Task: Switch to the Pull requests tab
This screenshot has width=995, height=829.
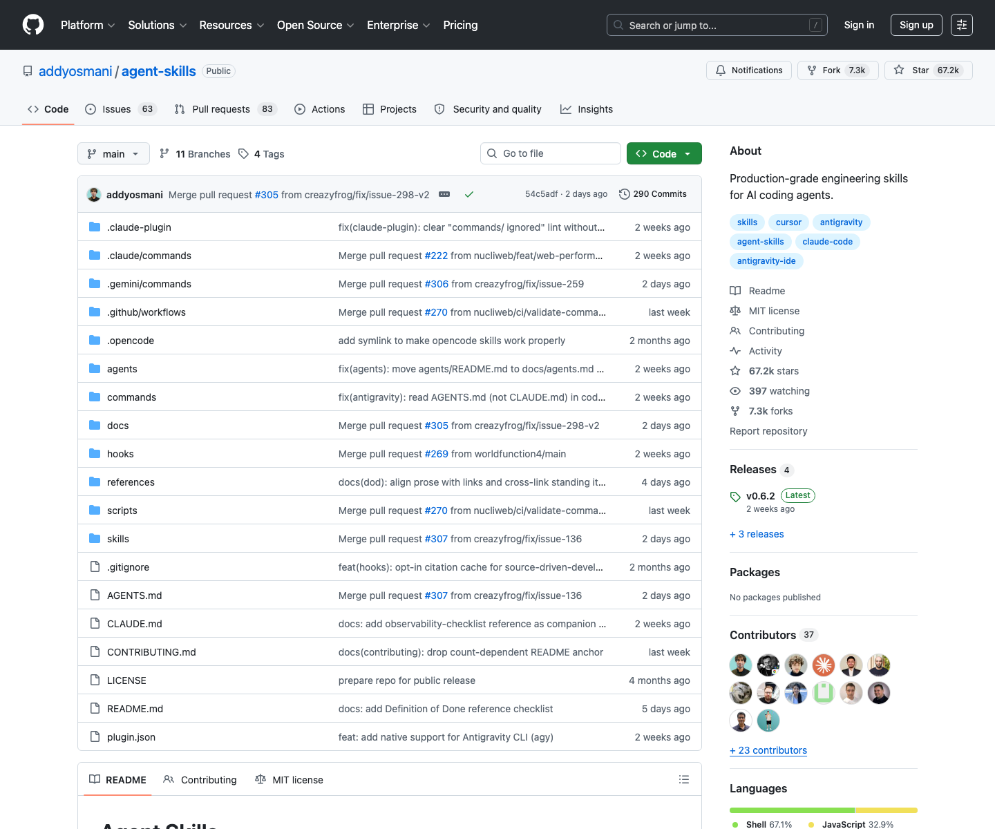Action: coord(225,109)
